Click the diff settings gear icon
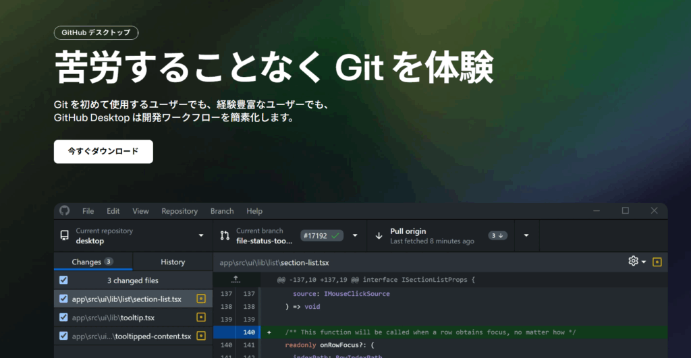 [x=633, y=262]
